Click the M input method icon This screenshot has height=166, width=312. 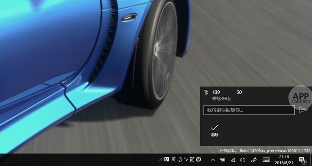pos(166,159)
